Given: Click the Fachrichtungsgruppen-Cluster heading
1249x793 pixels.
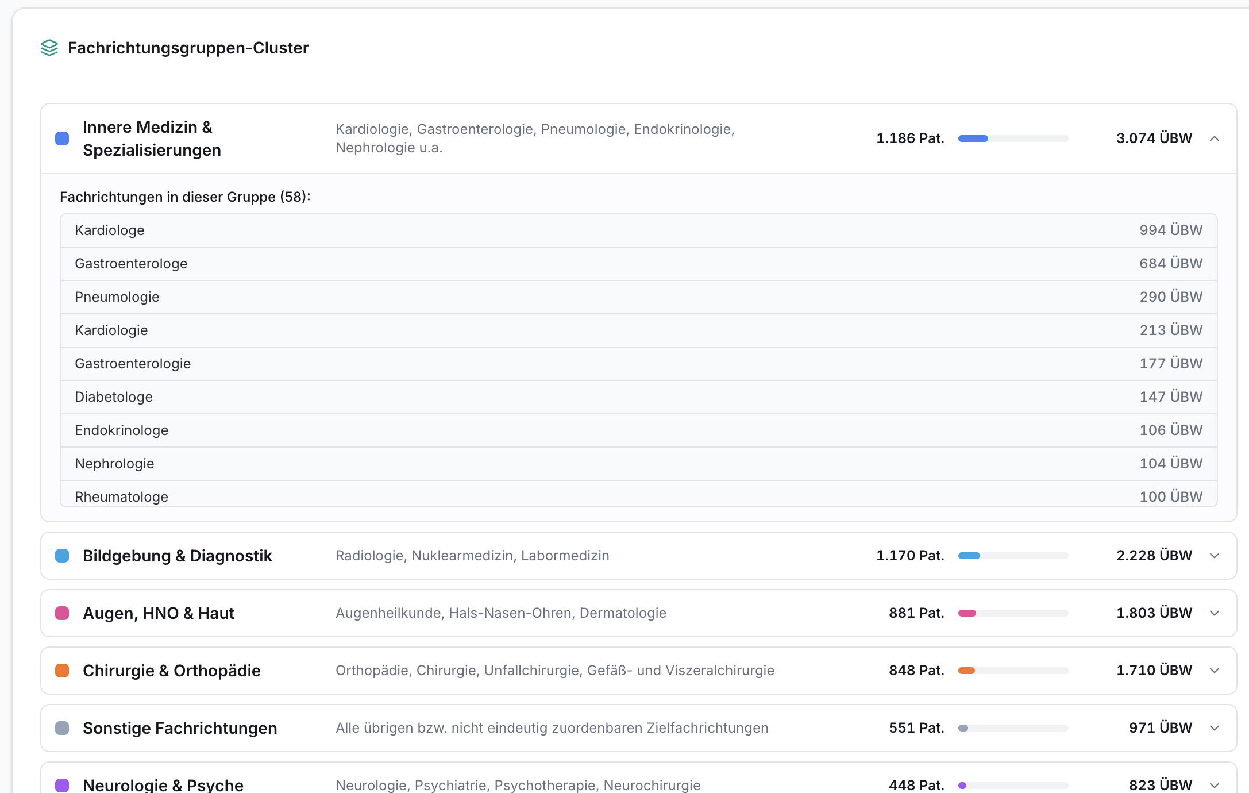Looking at the screenshot, I should click(x=188, y=48).
